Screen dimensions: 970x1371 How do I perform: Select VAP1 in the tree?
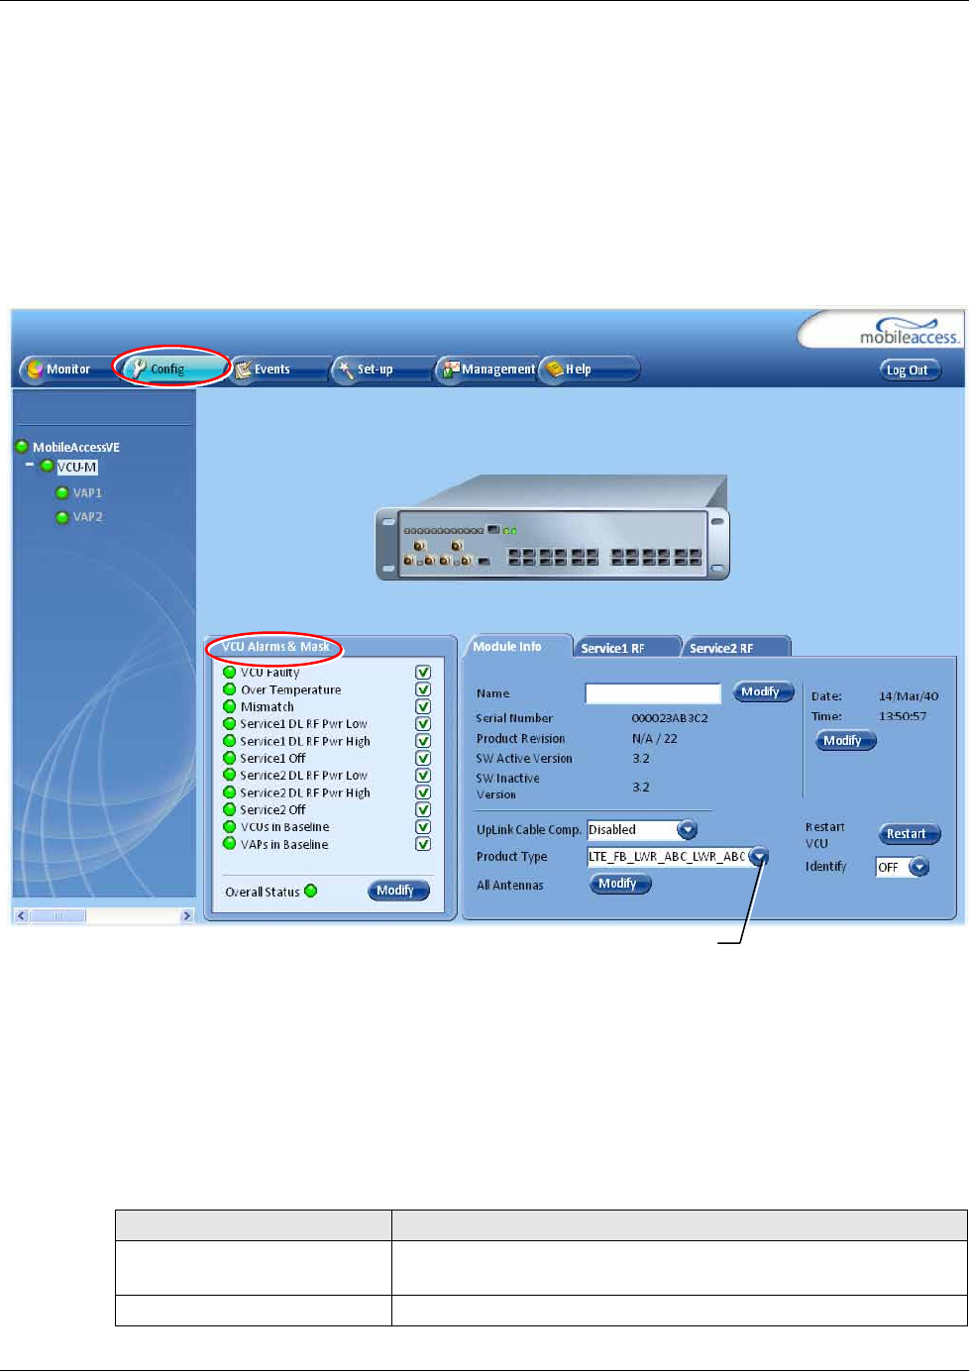pos(87,493)
